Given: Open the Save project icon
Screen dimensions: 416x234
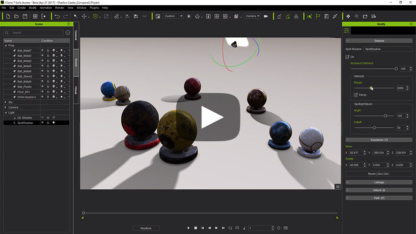Looking at the screenshot, I should [x=25, y=16].
